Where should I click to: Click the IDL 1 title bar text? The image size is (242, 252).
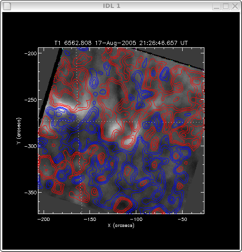click(x=111, y=6)
